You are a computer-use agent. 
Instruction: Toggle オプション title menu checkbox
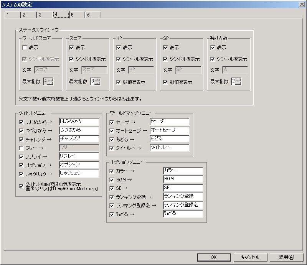[x=21, y=166]
